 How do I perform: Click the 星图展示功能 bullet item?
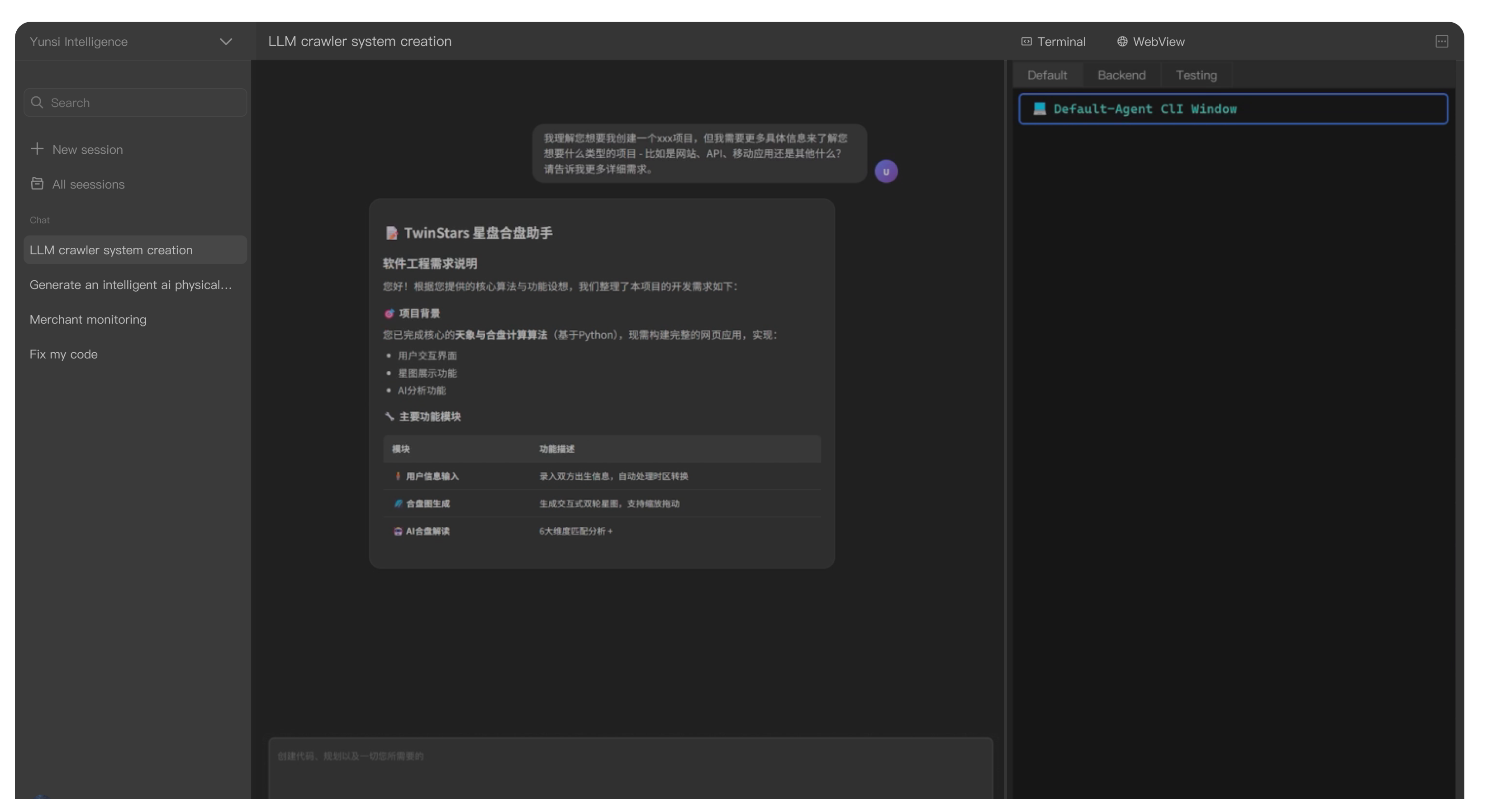427,373
